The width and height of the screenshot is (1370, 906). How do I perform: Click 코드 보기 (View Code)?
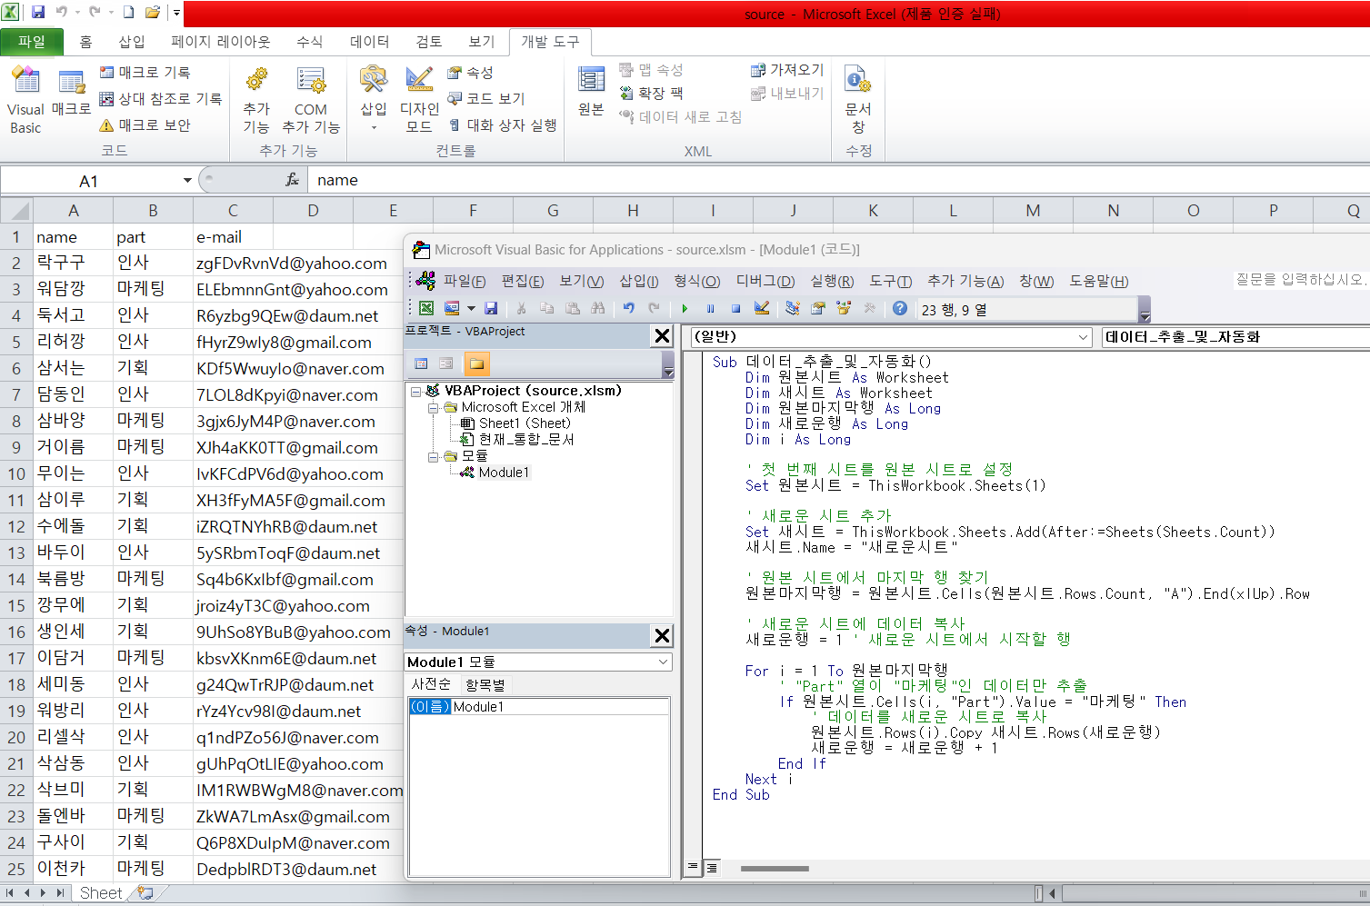[x=486, y=98]
